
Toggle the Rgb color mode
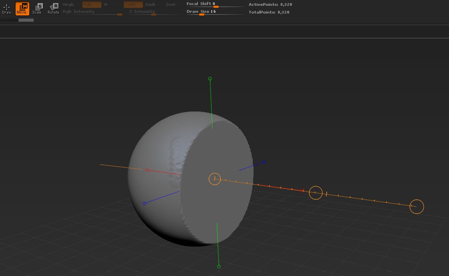click(92, 5)
